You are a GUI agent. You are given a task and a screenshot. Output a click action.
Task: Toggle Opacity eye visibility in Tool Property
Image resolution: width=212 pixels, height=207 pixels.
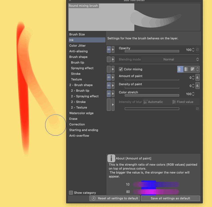point(109,49)
